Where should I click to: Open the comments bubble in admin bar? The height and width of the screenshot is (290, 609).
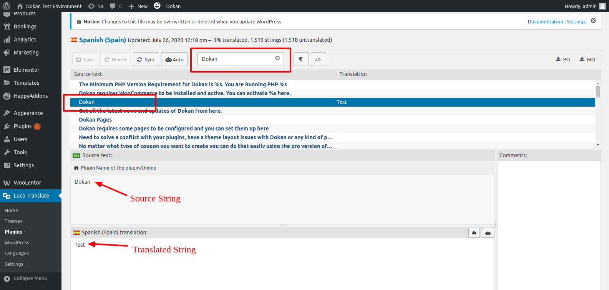(116, 6)
